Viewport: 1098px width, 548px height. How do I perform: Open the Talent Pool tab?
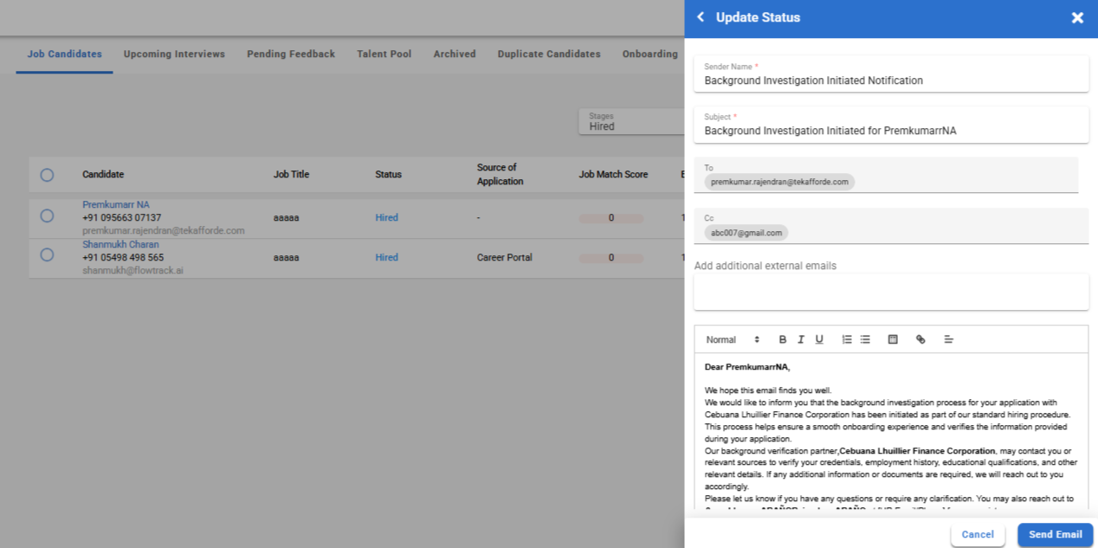pyautogui.click(x=384, y=54)
